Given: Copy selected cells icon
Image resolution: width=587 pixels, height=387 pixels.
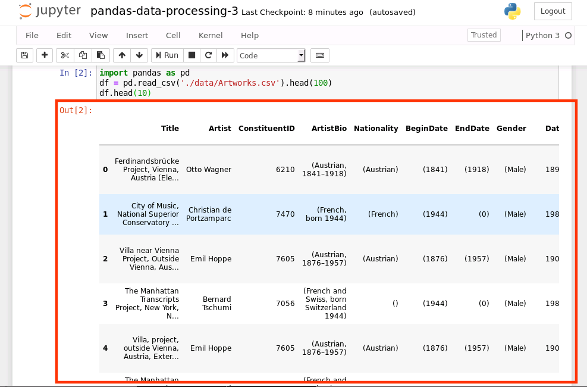Looking at the screenshot, I should (83, 55).
